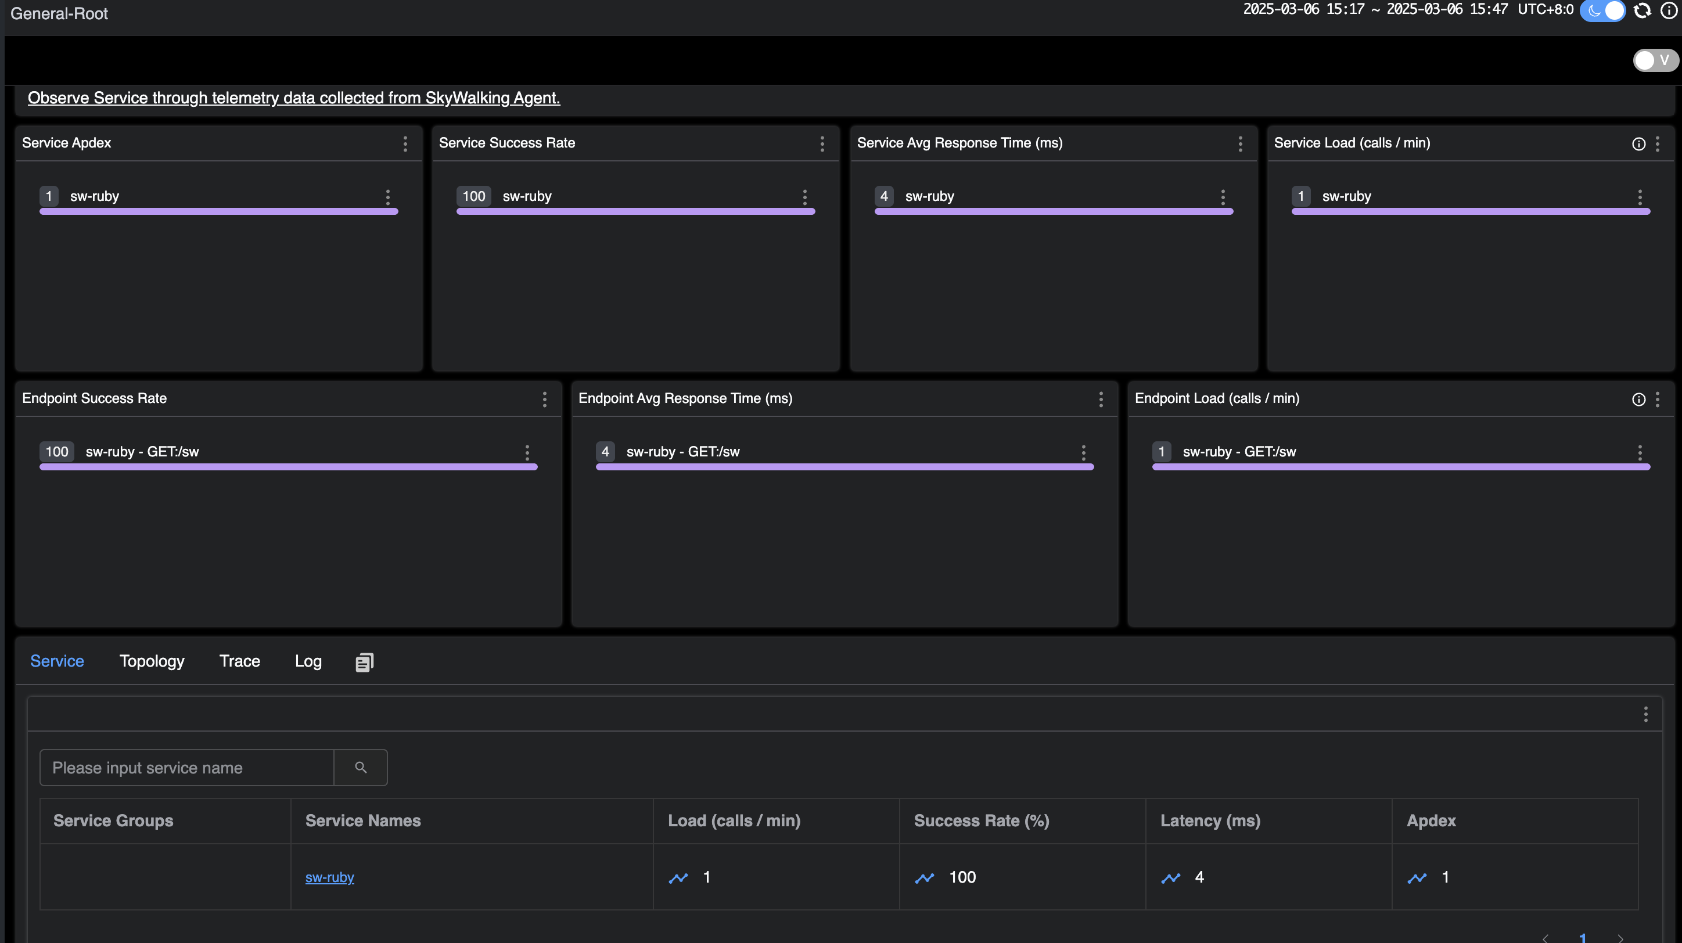
Task: Open Endpoint Avg Response Time panel options
Action: [1101, 399]
